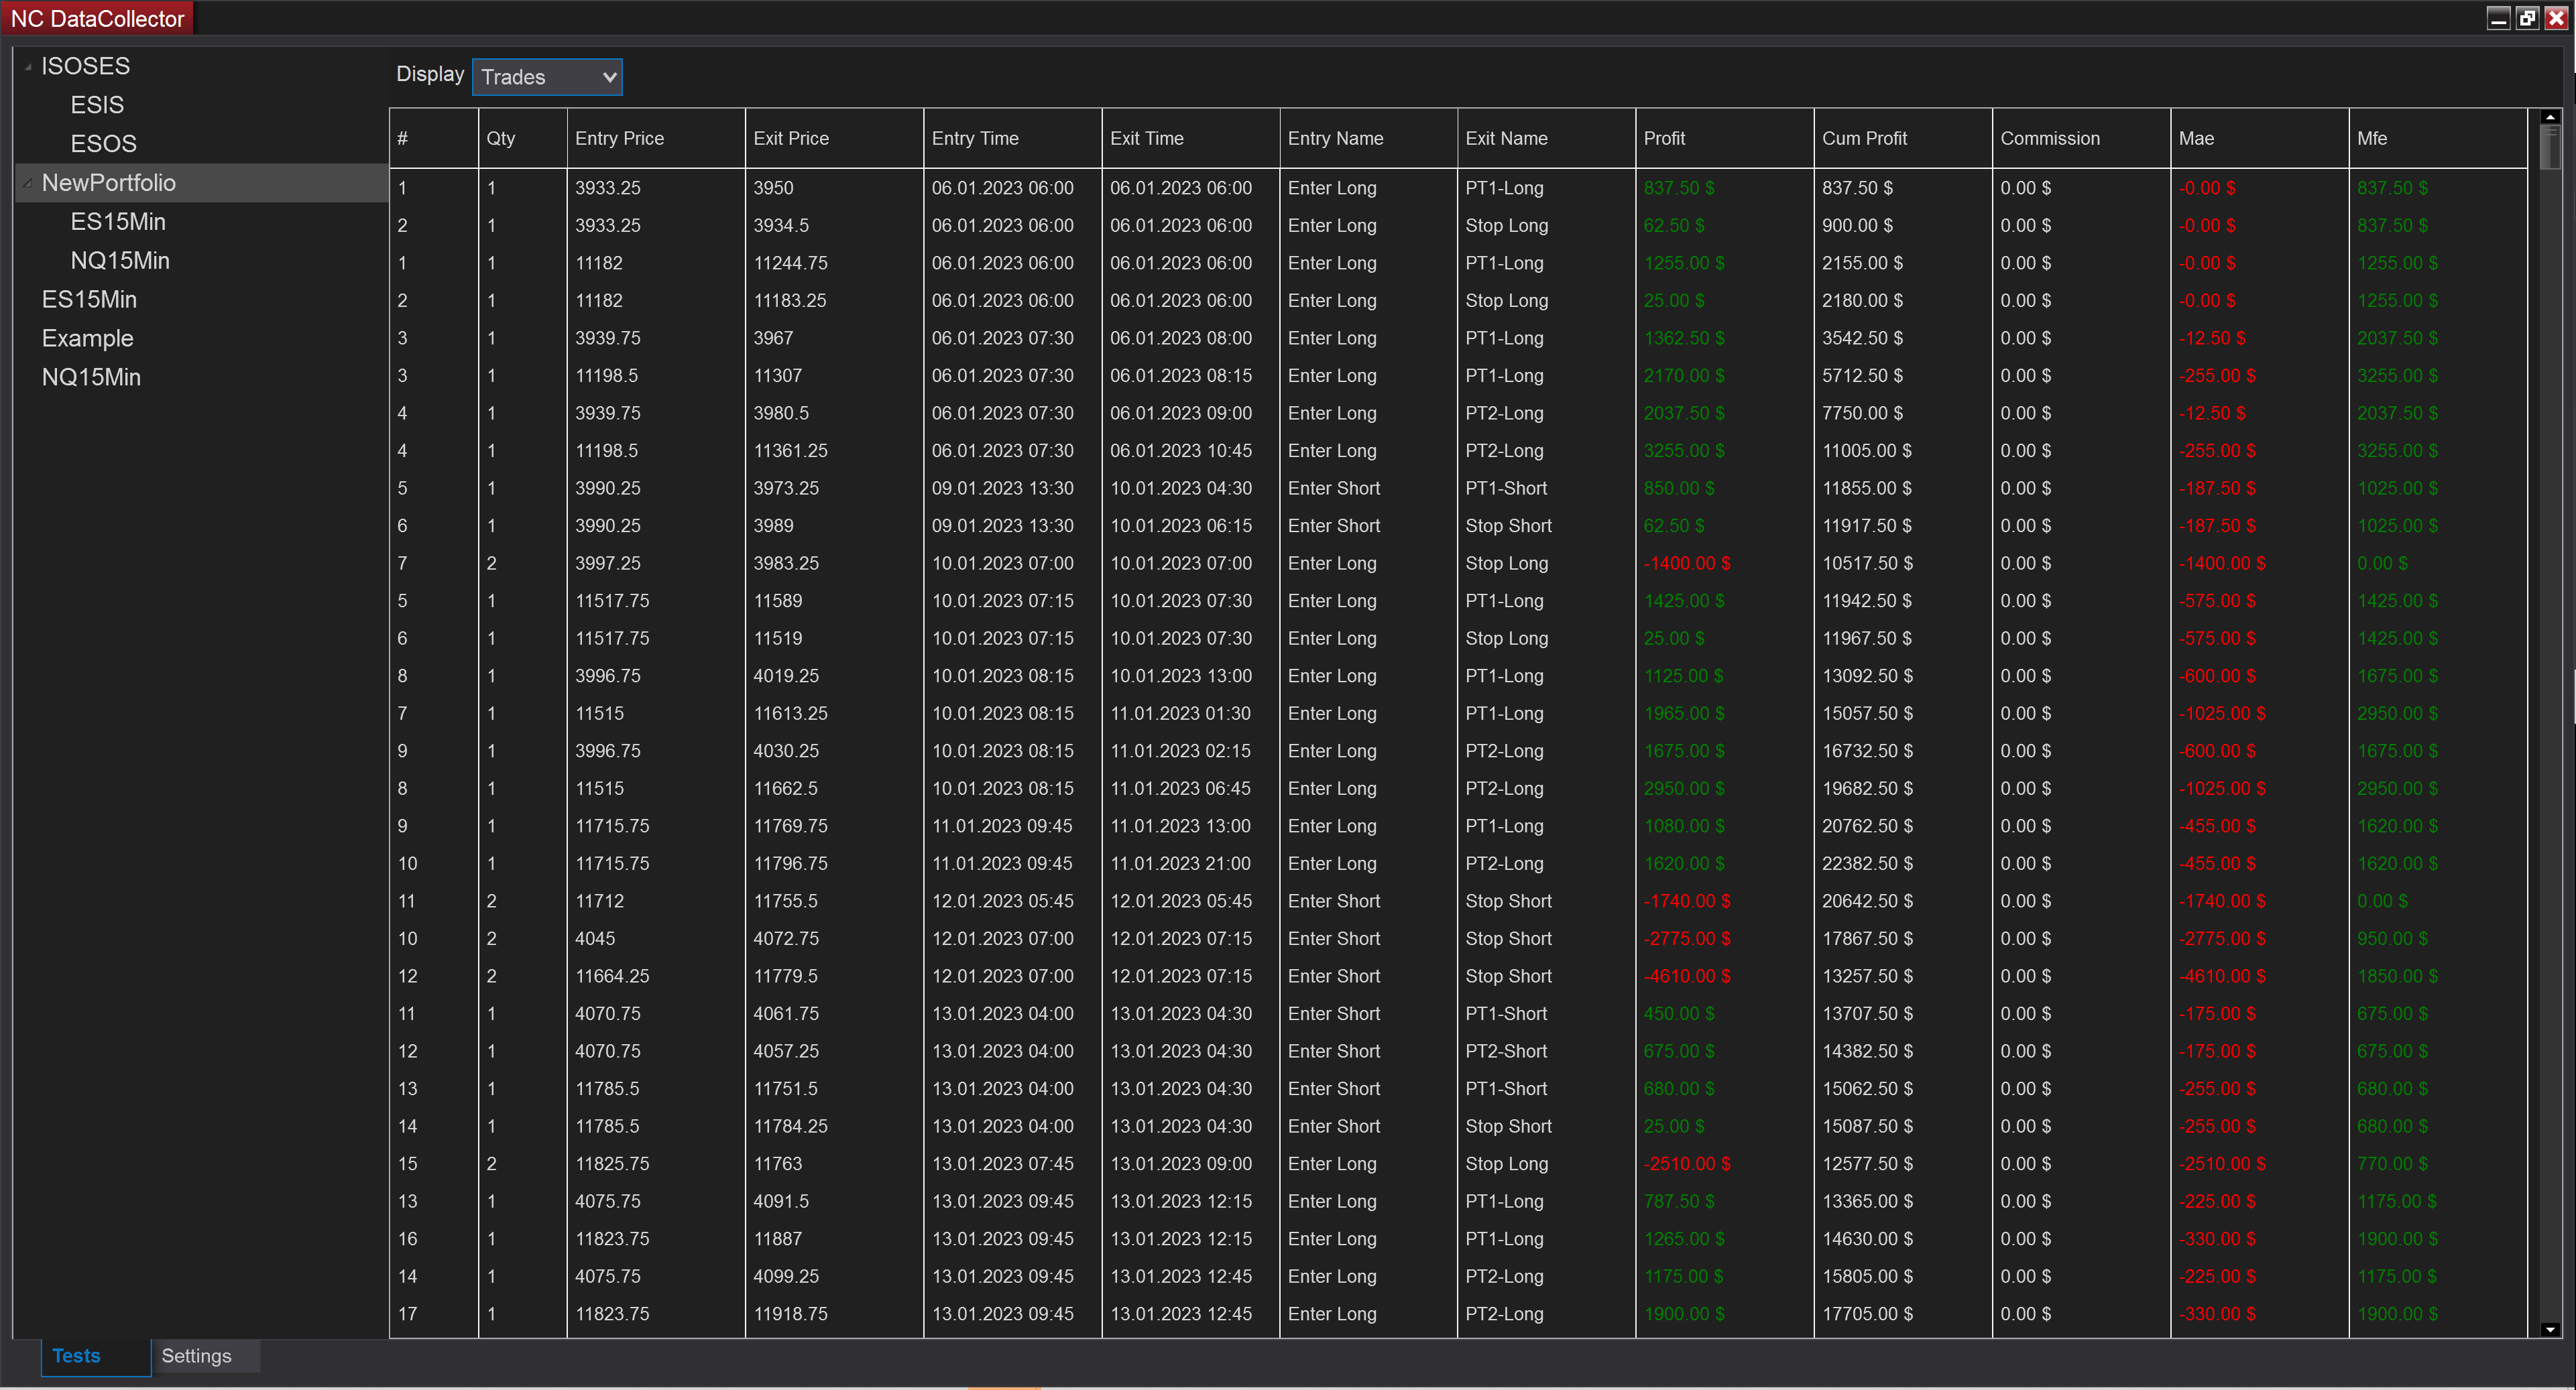
Task: Select top-level ES15Min test item
Action: click(x=89, y=300)
